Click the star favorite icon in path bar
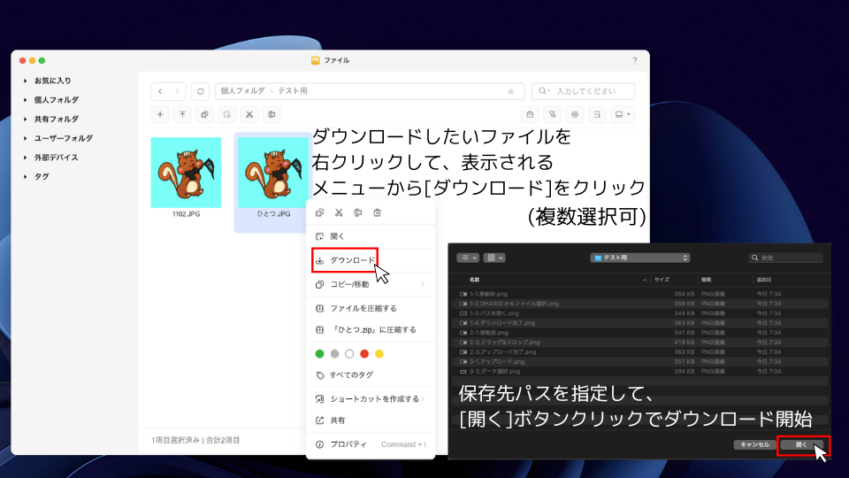Viewport: 849px width, 478px height. [x=510, y=91]
